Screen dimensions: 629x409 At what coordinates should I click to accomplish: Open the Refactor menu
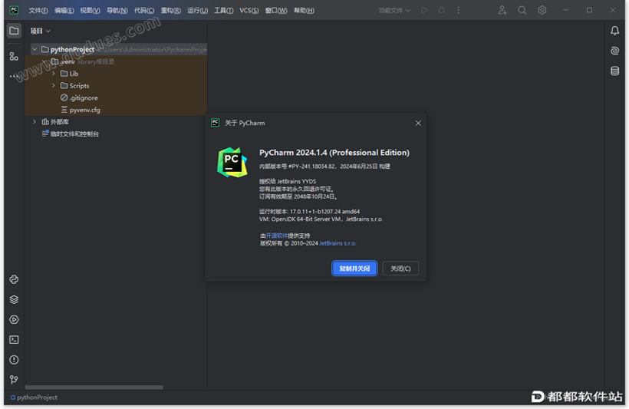click(x=170, y=11)
